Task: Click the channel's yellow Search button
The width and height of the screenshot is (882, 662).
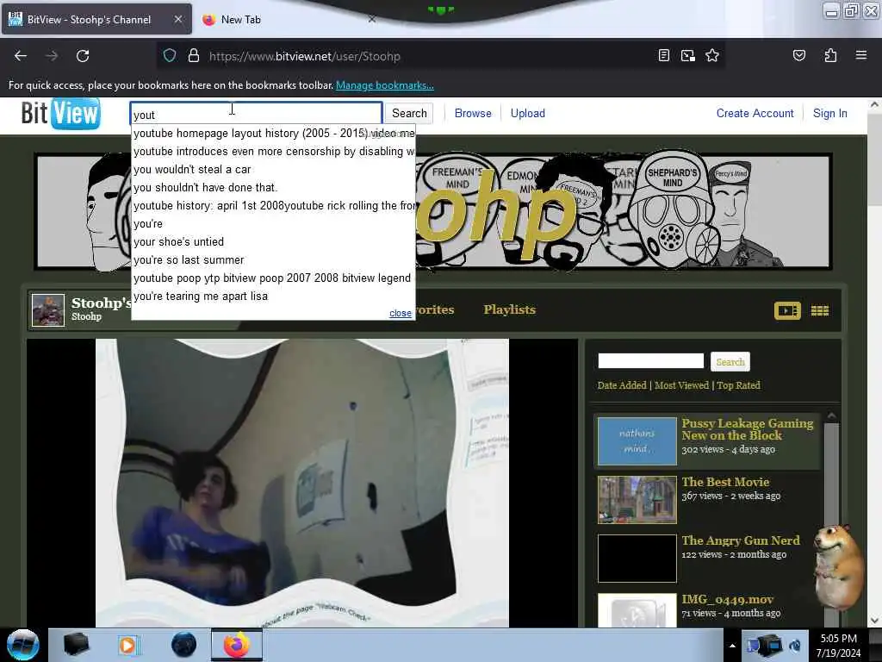Action: (x=730, y=362)
